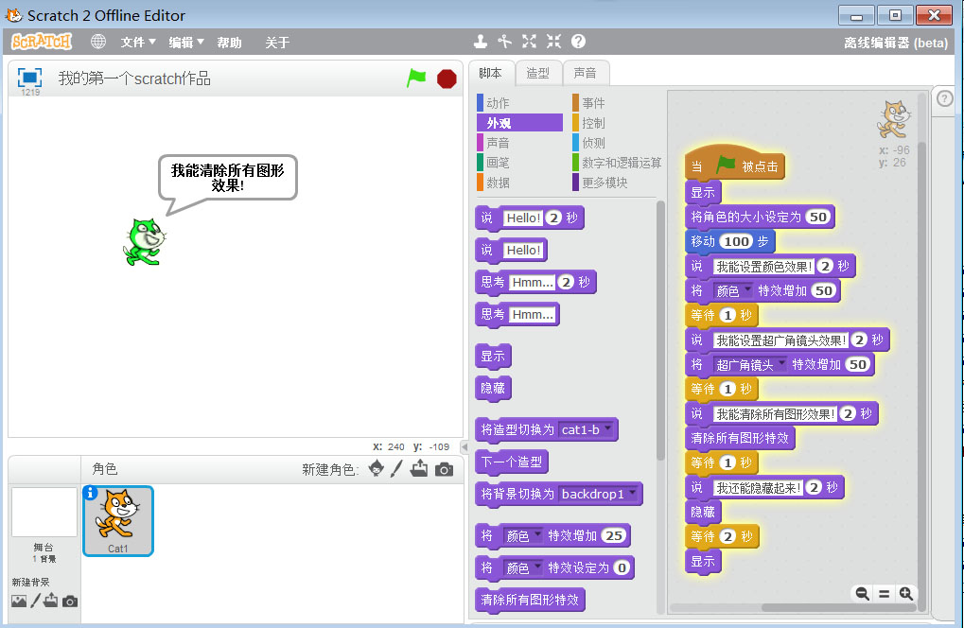Select the 控制 control block category
Viewport: 964px width, 628px height.
(x=617, y=123)
